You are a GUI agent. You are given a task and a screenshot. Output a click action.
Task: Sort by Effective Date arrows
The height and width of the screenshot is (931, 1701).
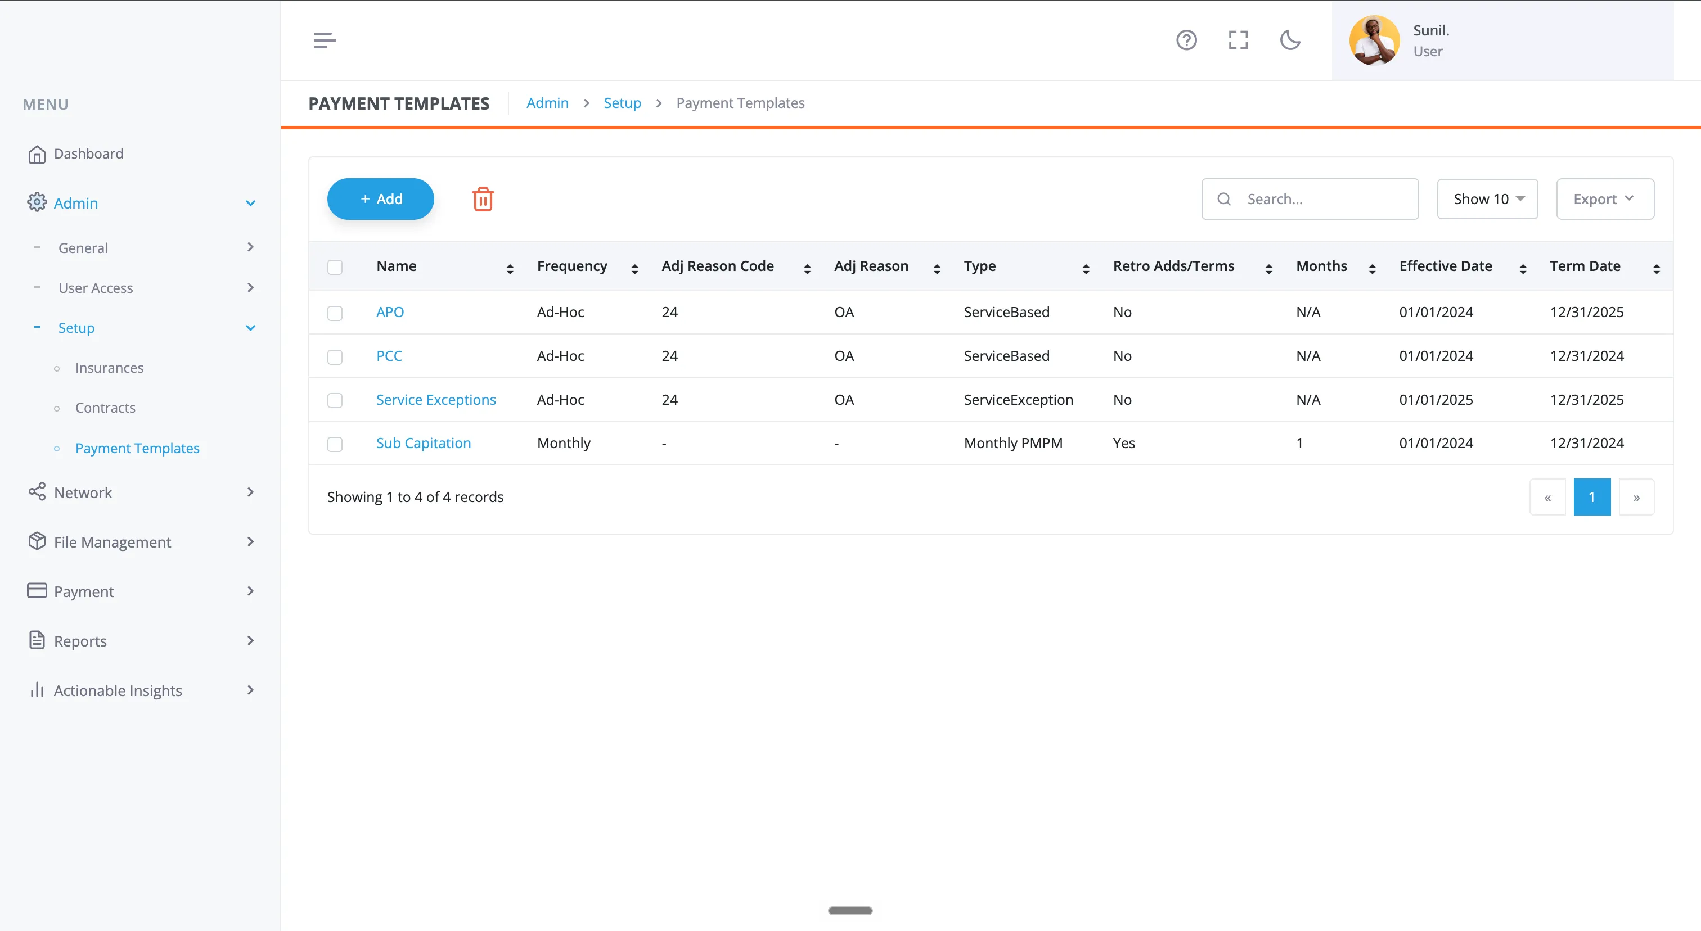(1523, 269)
